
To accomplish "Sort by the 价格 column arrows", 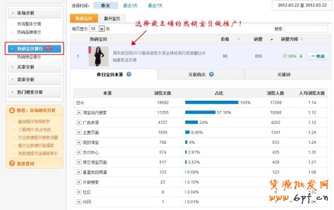I will click(238, 39).
